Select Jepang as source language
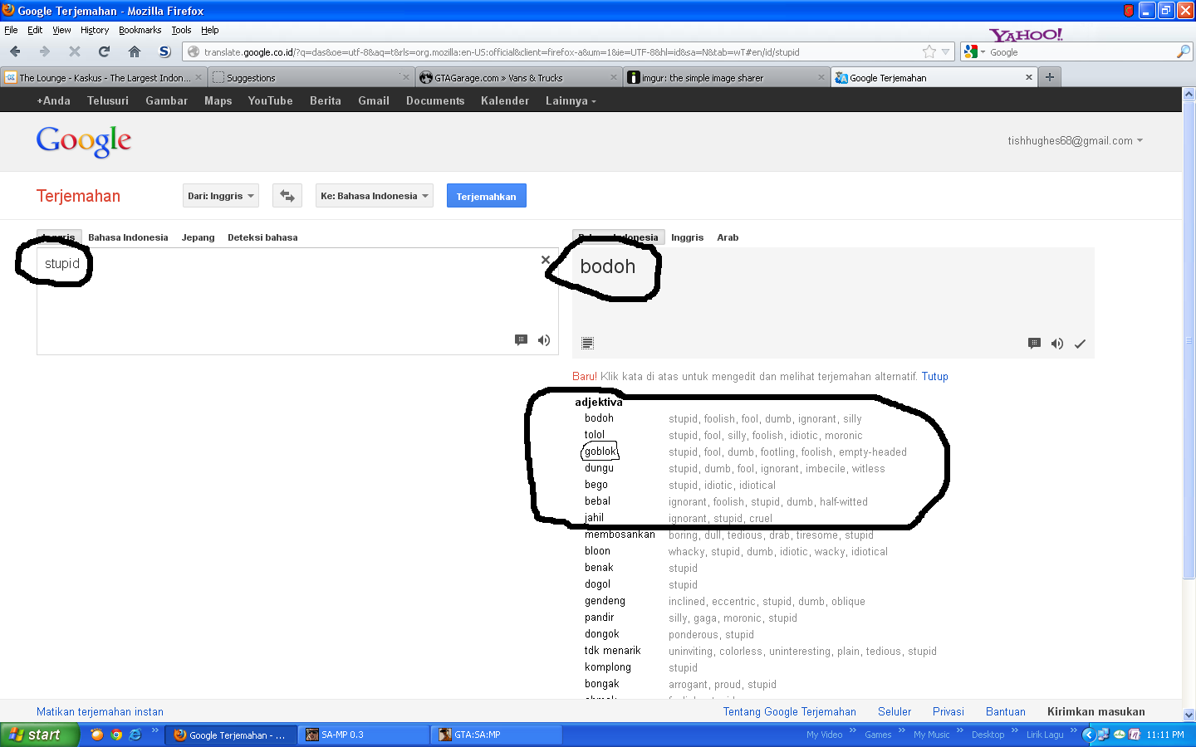The width and height of the screenshot is (1196, 747). click(198, 237)
